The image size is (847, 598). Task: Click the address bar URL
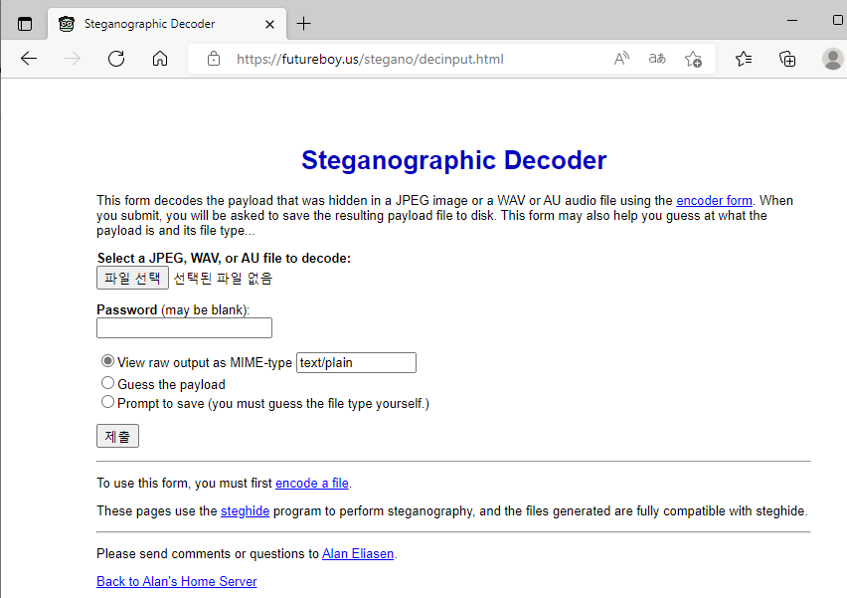click(370, 59)
